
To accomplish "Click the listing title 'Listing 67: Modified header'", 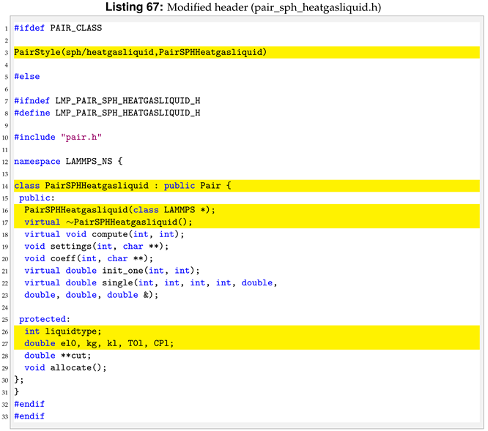I will click(243, 7).
